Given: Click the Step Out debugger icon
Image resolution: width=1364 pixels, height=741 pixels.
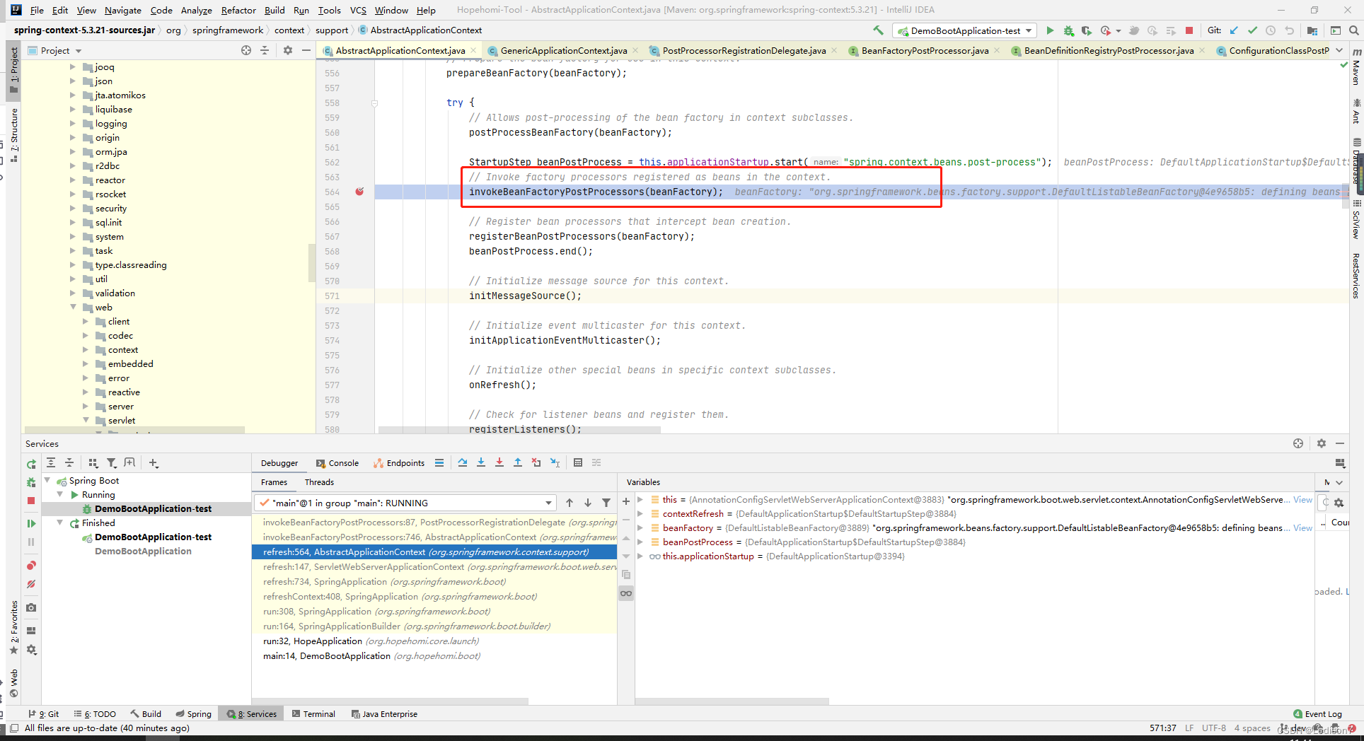Looking at the screenshot, I should [518, 462].
